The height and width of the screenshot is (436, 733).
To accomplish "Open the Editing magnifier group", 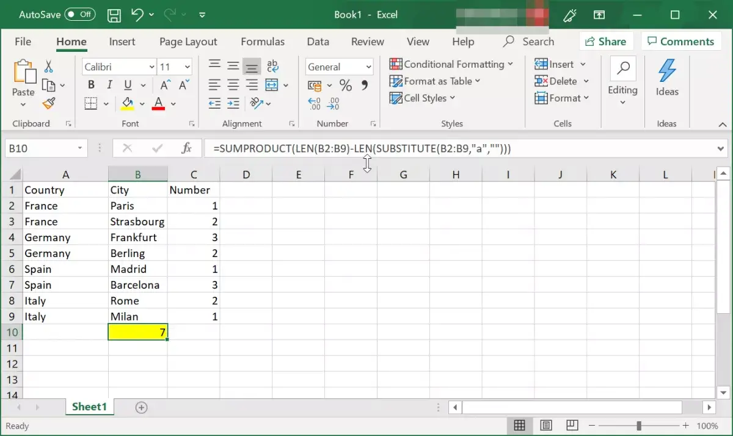I will tap(622, 81).
